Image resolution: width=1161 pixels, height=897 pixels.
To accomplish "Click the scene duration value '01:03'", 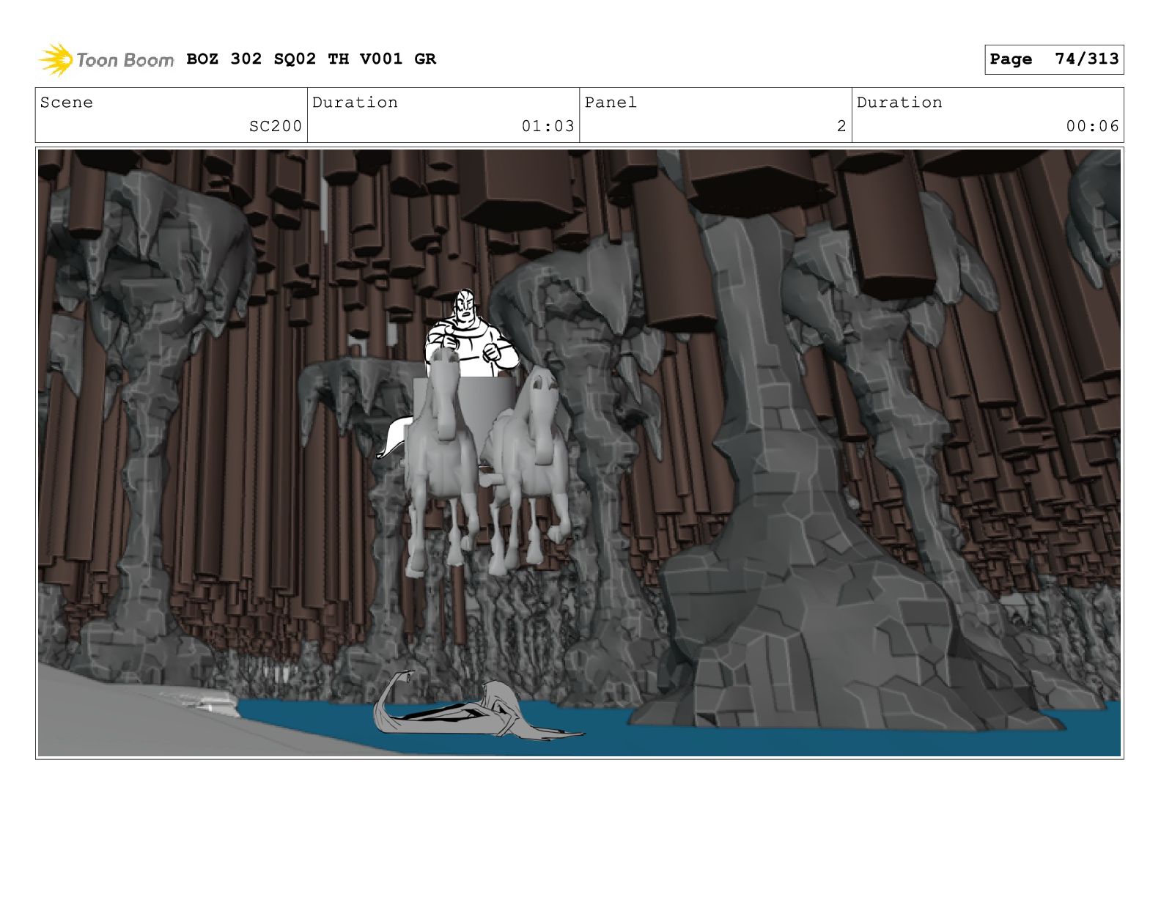I will (x=548, y=126).
